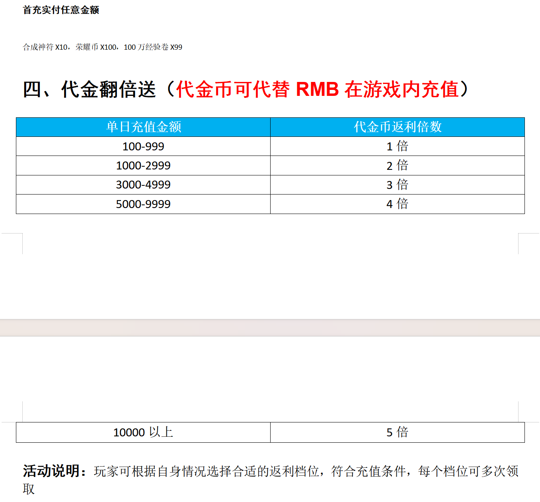The height and width of the screenshot is (502, 540).
Task: Click the 5000-9999 table cell
Action: coord(143,204)
